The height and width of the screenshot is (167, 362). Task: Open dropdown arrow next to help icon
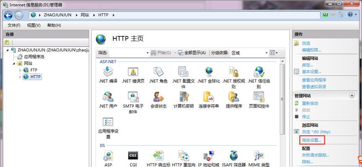(355, 15)
